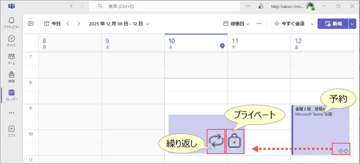The image size is (360, 164).
Task: Show more apps via sidebar ellipsis
Action: coord(11,113)
